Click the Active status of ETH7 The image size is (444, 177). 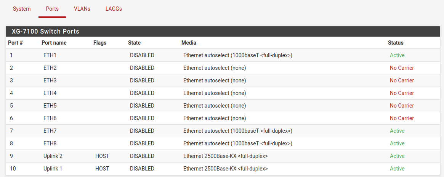click(397, 131)
